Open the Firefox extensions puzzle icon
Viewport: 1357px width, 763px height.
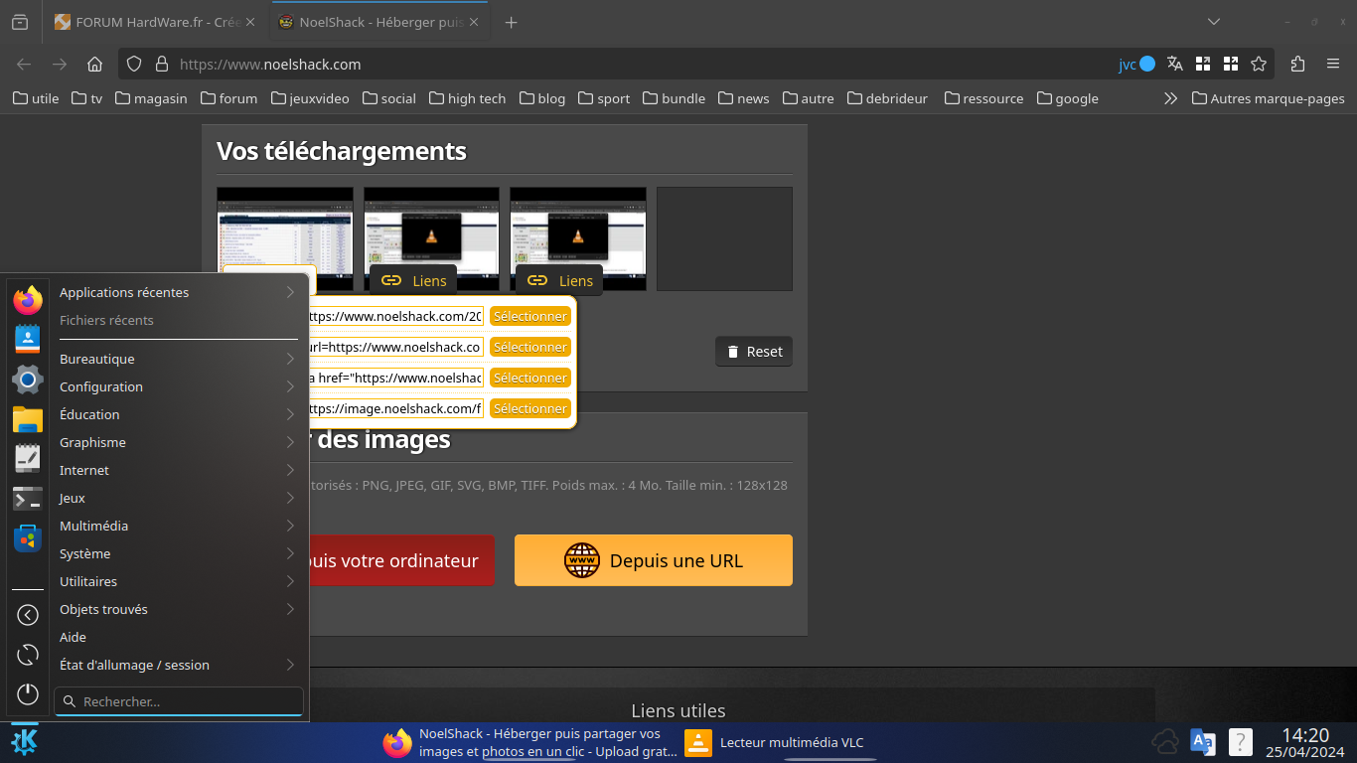(x=1297, y=64)
